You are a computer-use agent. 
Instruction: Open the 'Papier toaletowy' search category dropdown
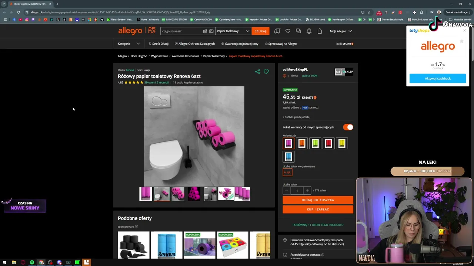pyautogui.click(x=233, y=31)
